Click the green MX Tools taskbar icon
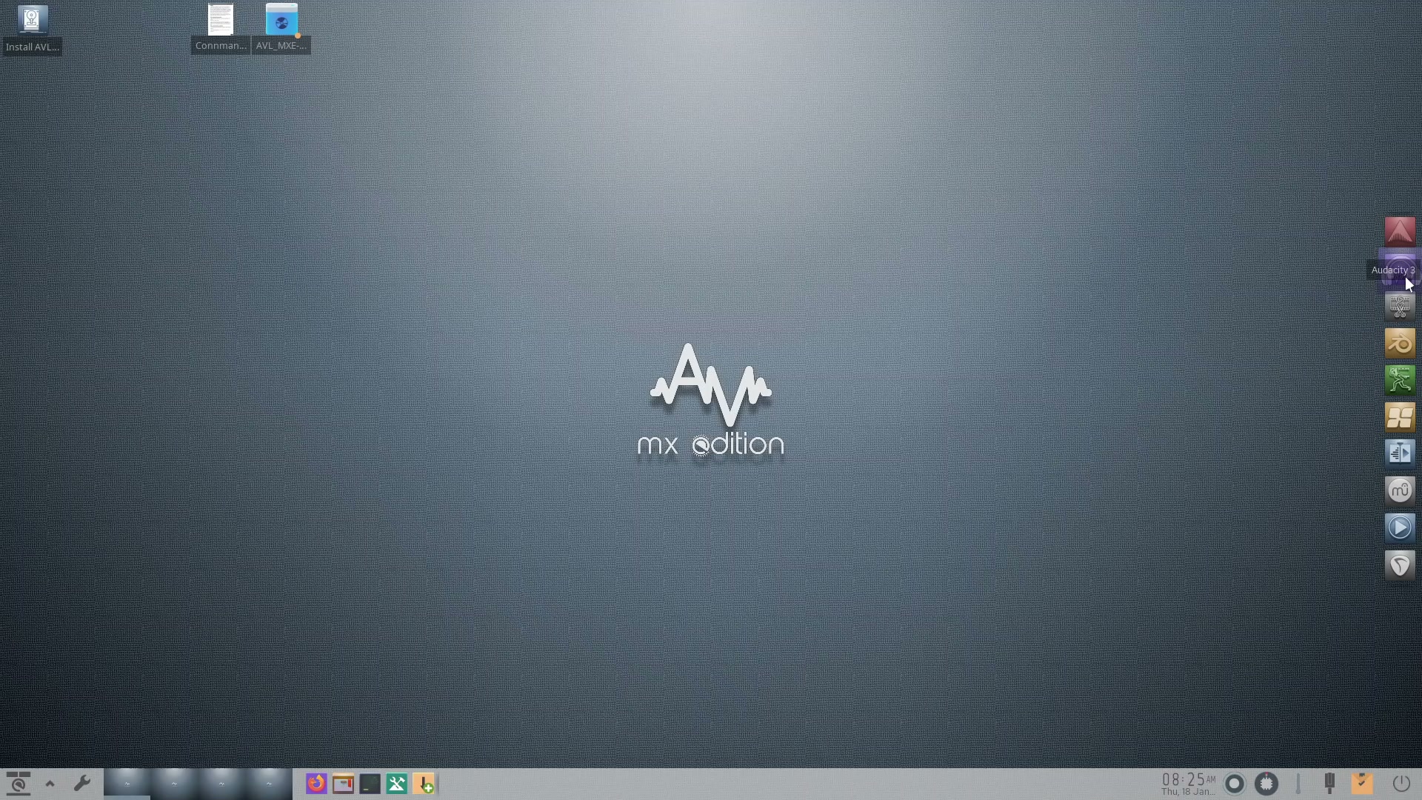1422x800 pixels. pyautogui.click(x=396, y=783)
